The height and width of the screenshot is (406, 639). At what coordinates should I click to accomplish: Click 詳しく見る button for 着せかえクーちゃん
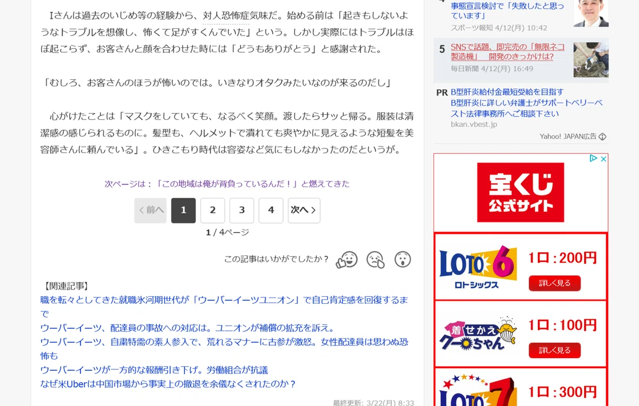554,350
